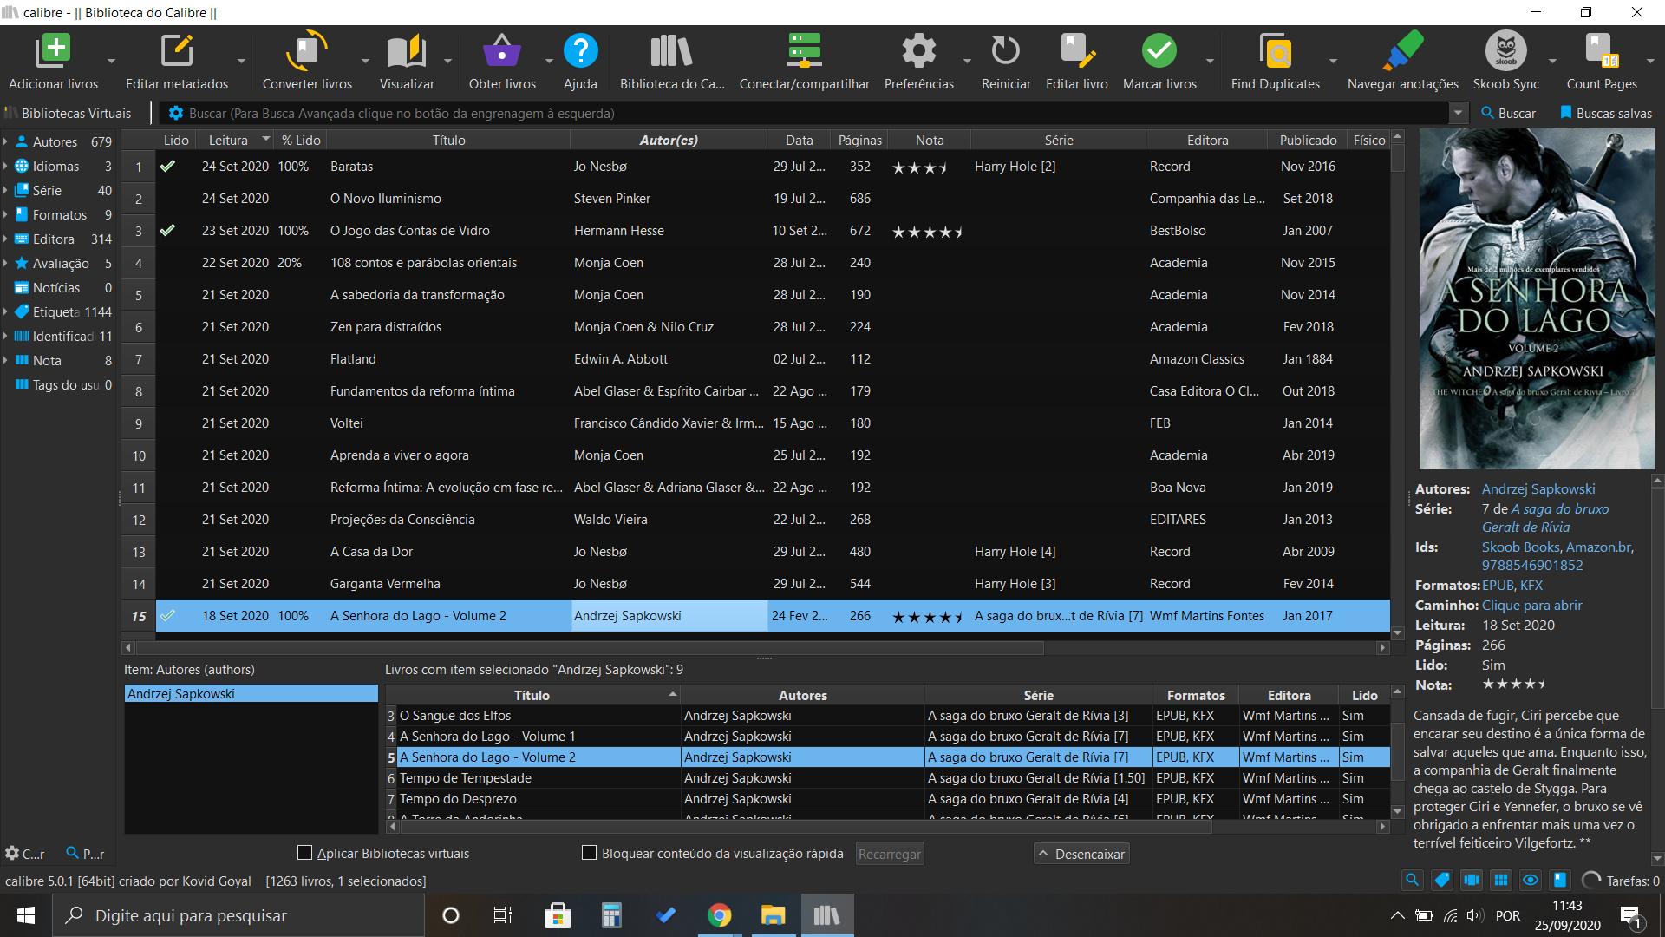Click the Find Duplicates toolbar icon
Screen dimensions: 1665x937
coord(1275,52)
